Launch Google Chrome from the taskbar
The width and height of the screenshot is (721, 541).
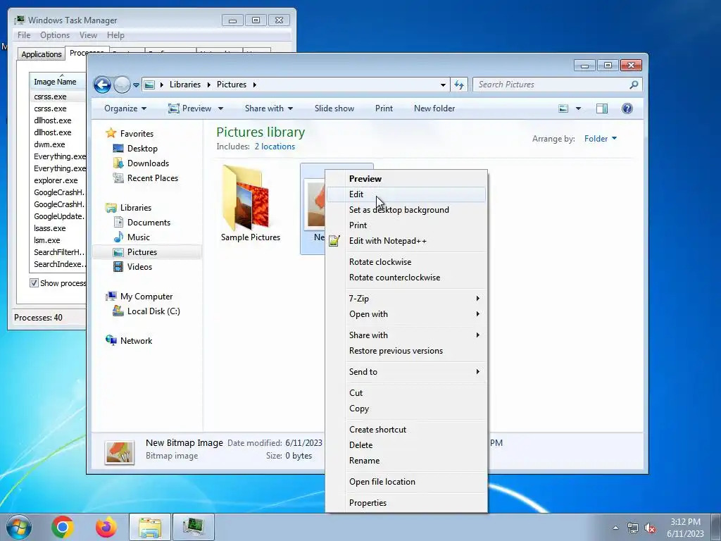63,527
